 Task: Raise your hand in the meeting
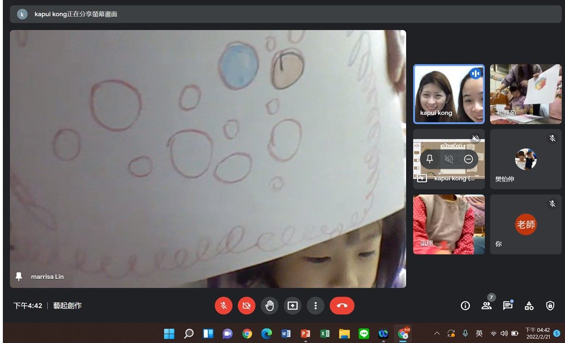point(269,306)
